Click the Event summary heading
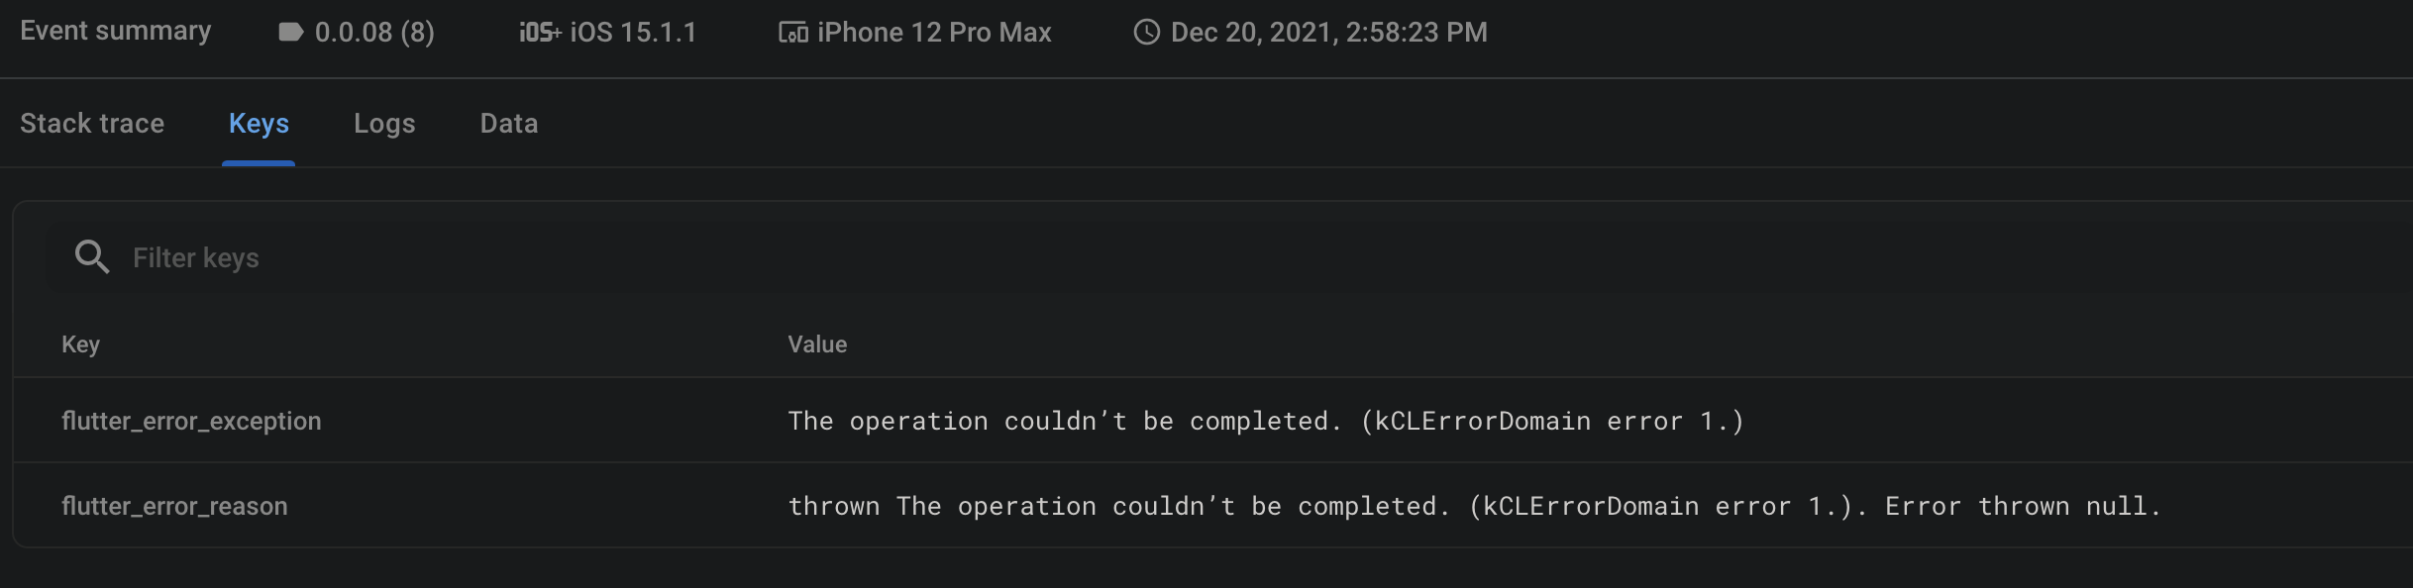Image resolution: width=2413 pixels, height=588 pixels. click(115, 30)
